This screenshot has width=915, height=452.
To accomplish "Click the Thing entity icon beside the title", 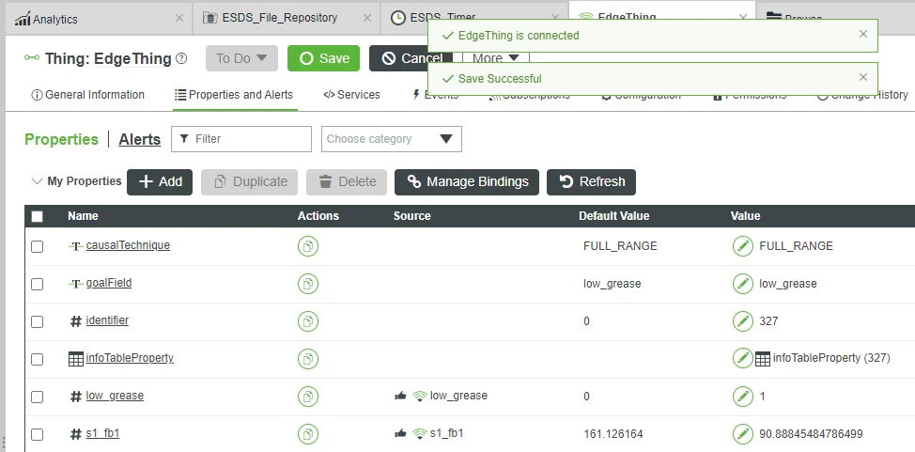I will tap(32, 58).
